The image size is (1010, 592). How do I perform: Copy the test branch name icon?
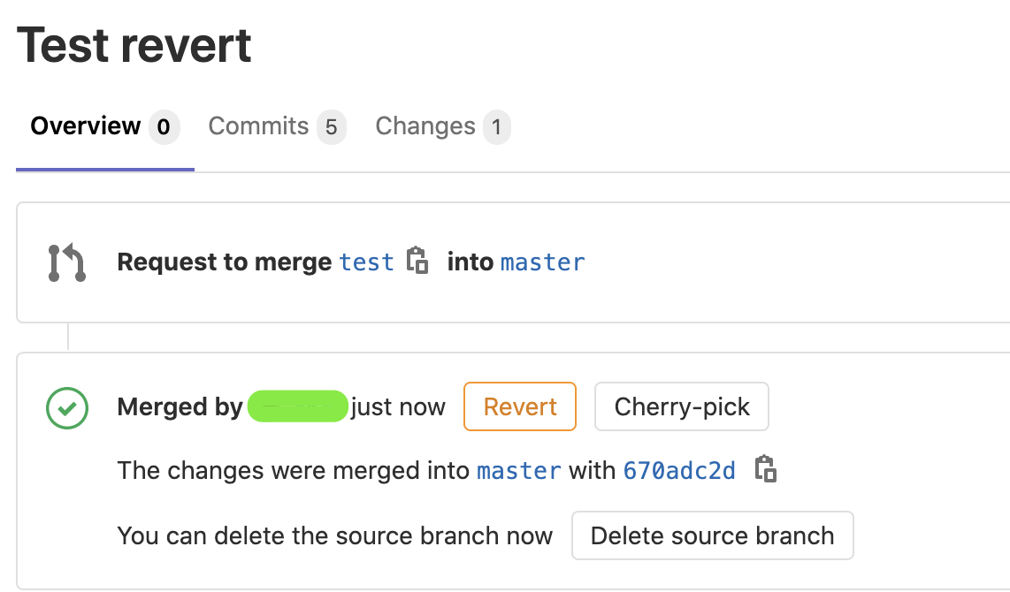click(417, 262)
